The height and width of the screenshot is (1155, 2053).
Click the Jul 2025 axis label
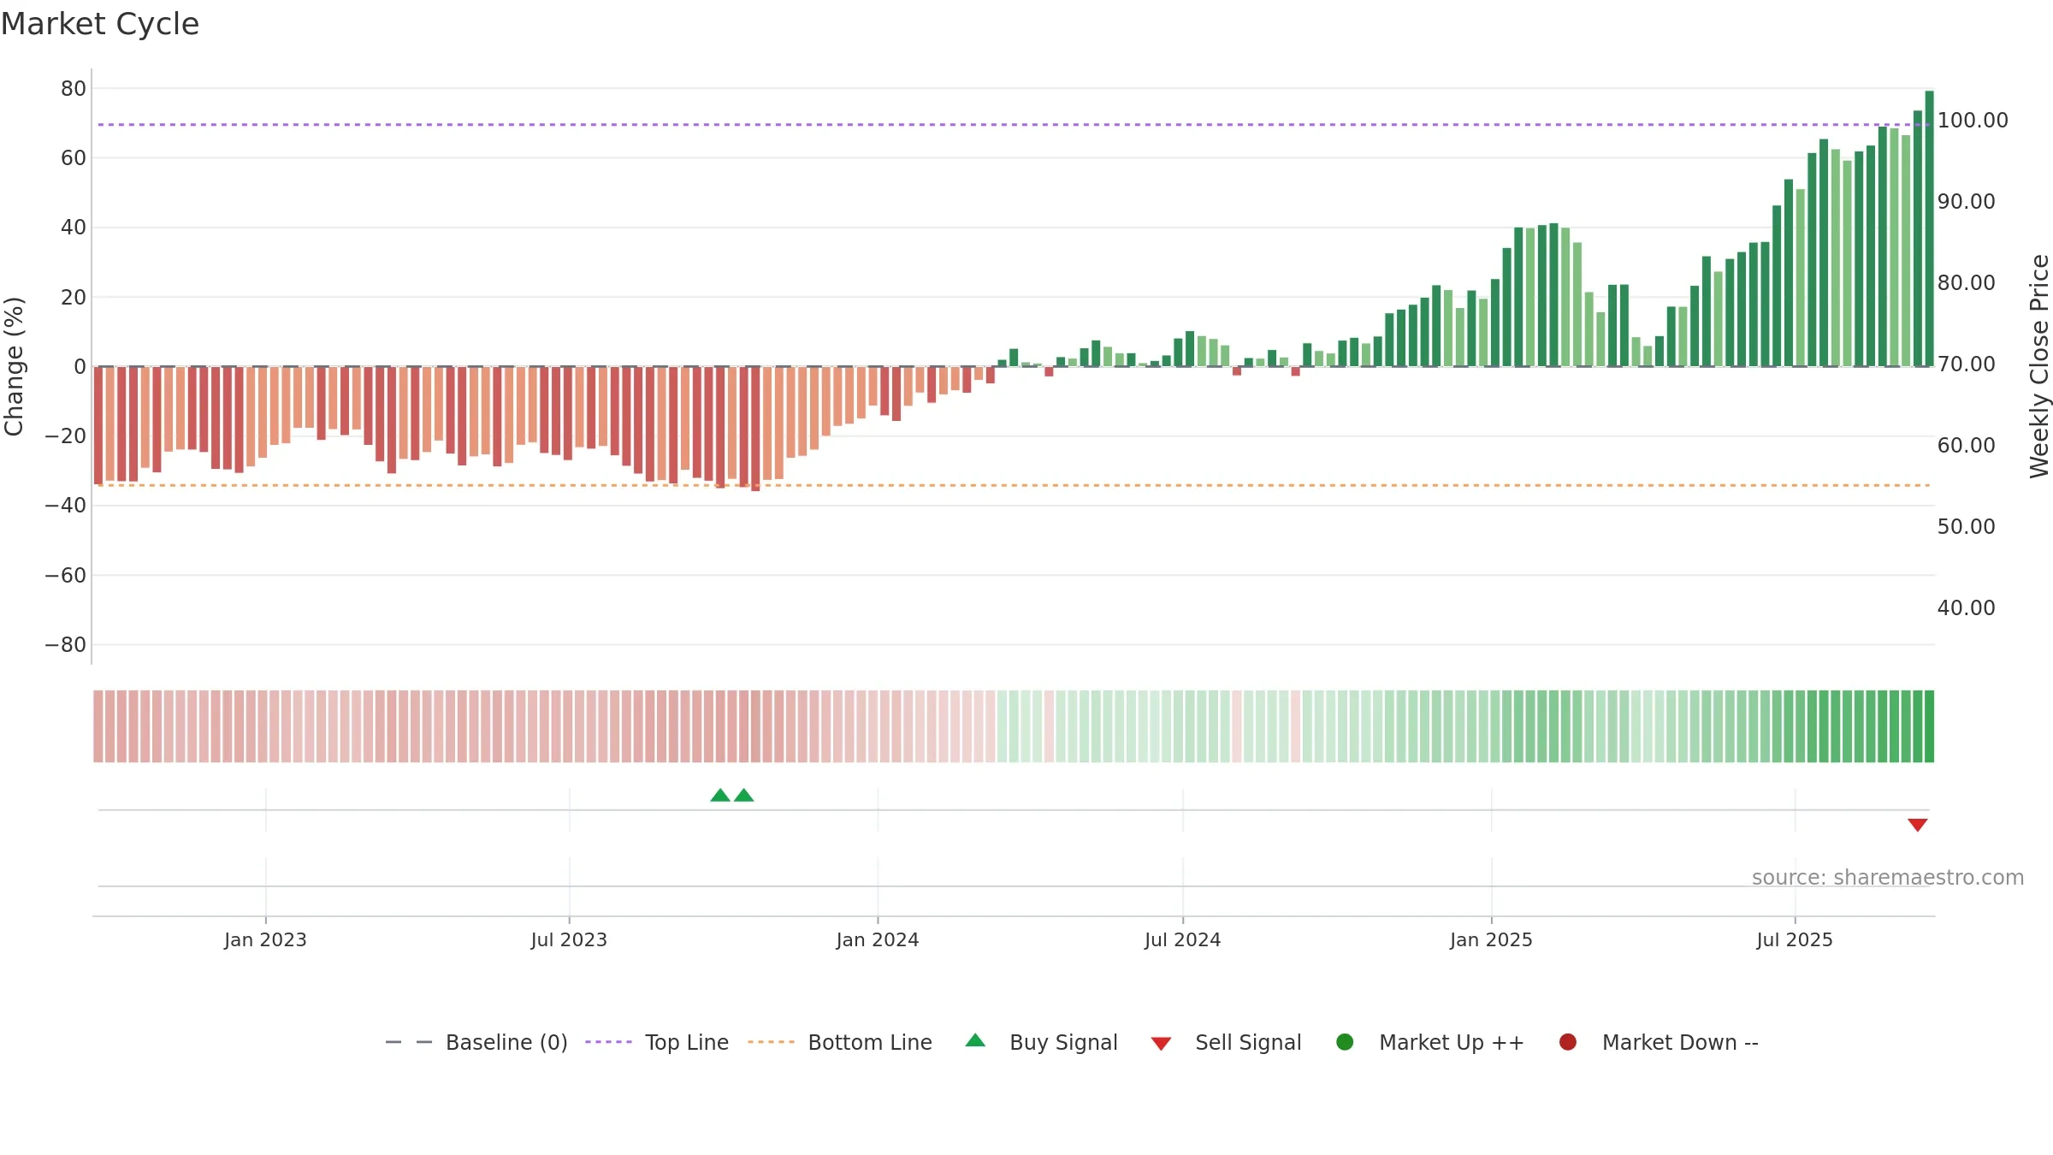[x=1795, y=939]
